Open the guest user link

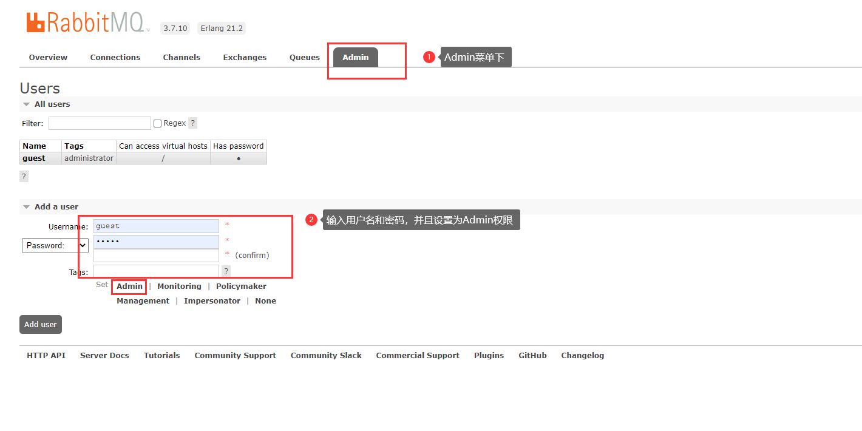34,158
